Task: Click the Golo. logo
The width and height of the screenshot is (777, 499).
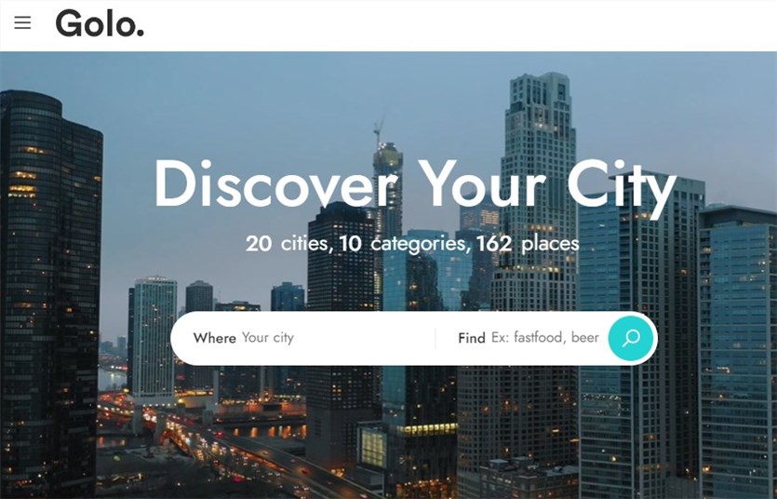Action: tap(100, 23)
